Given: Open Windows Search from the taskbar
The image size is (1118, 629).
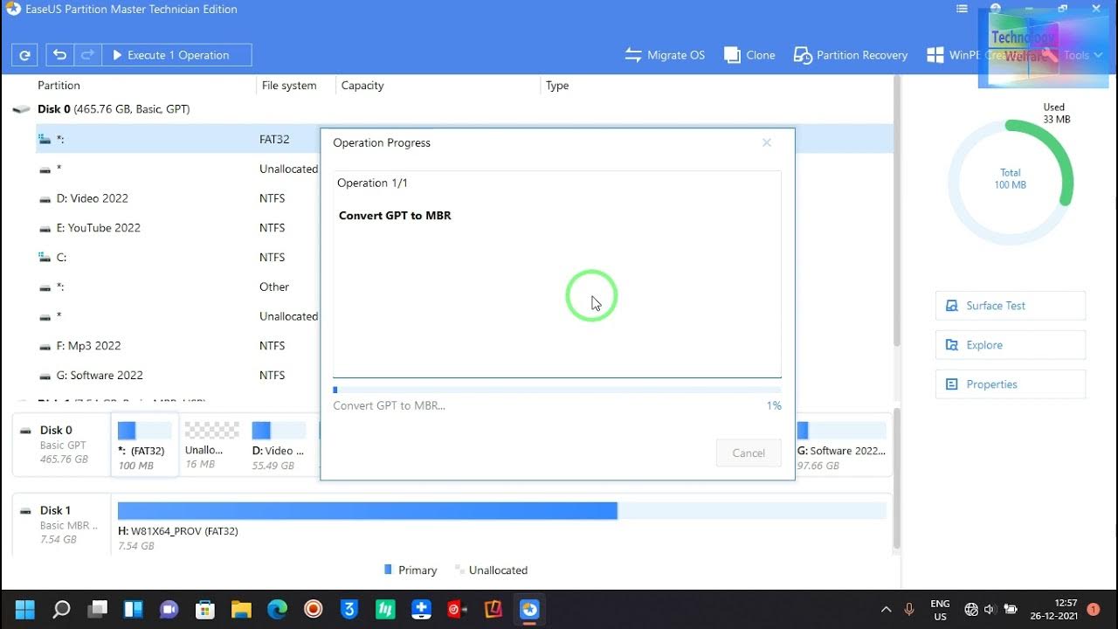Looking at the screenshot, I should pyautogui.click(x=61, y=609).
